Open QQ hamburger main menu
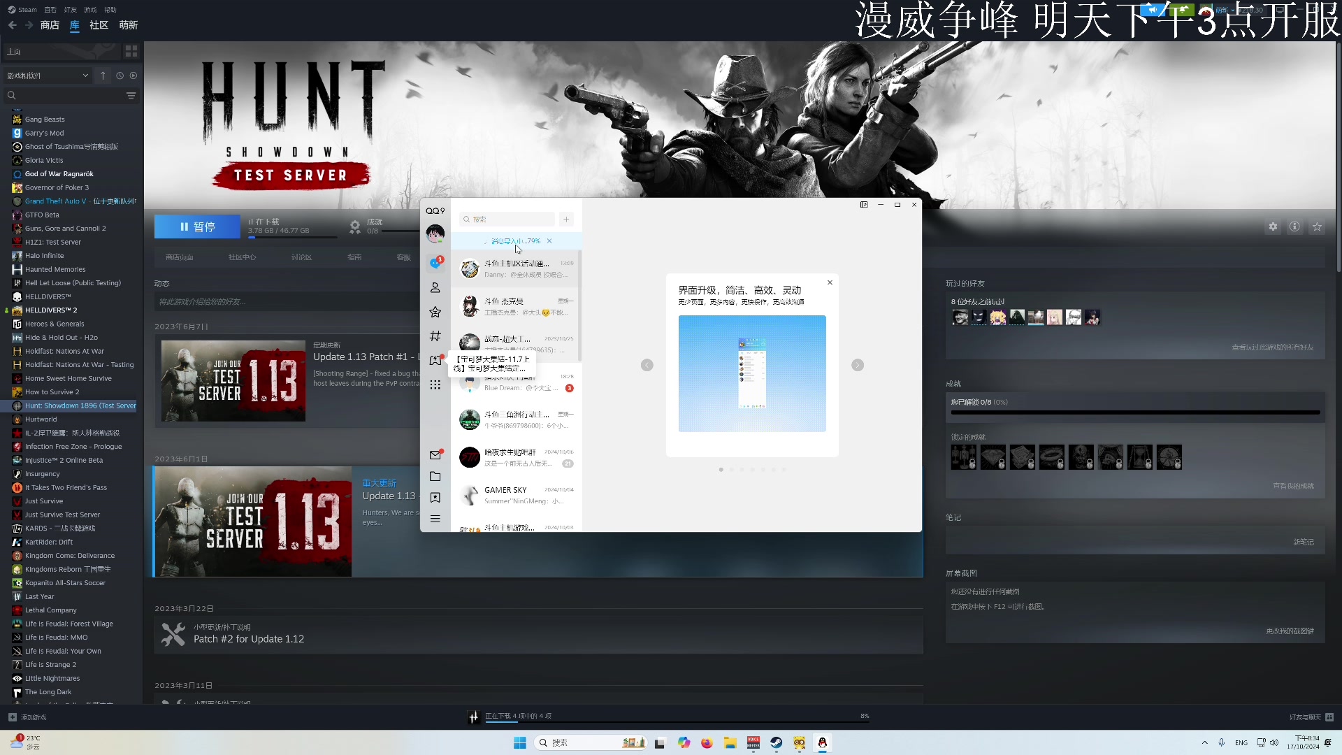This screenshot has height=755, width=1342. (435, 519)
